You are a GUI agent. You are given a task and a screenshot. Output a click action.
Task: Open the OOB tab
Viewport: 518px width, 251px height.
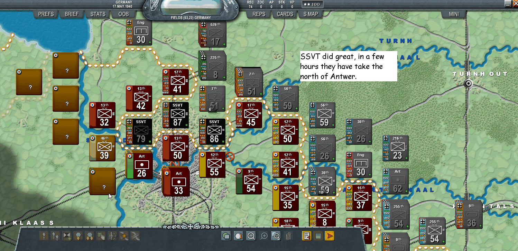[123, 14]
